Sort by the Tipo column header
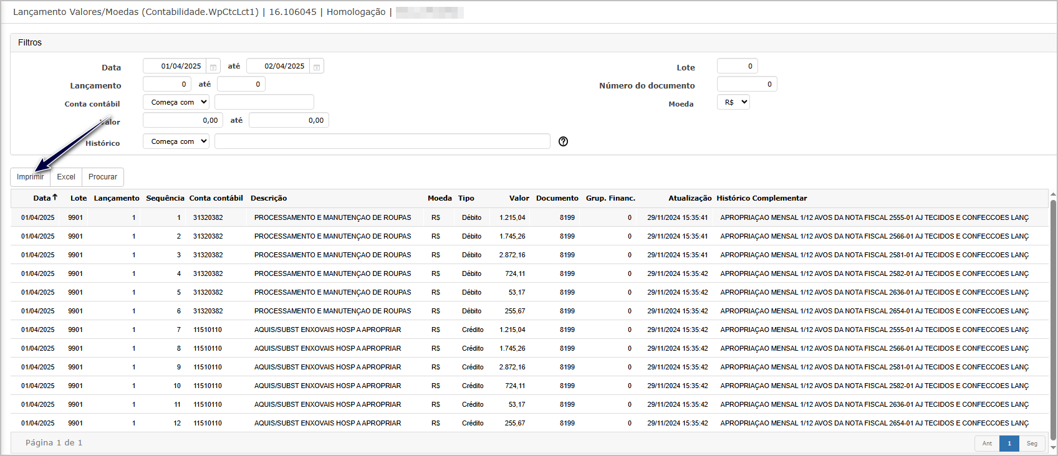This screenshot has height=456, width=1058. (x=466, y=198)
